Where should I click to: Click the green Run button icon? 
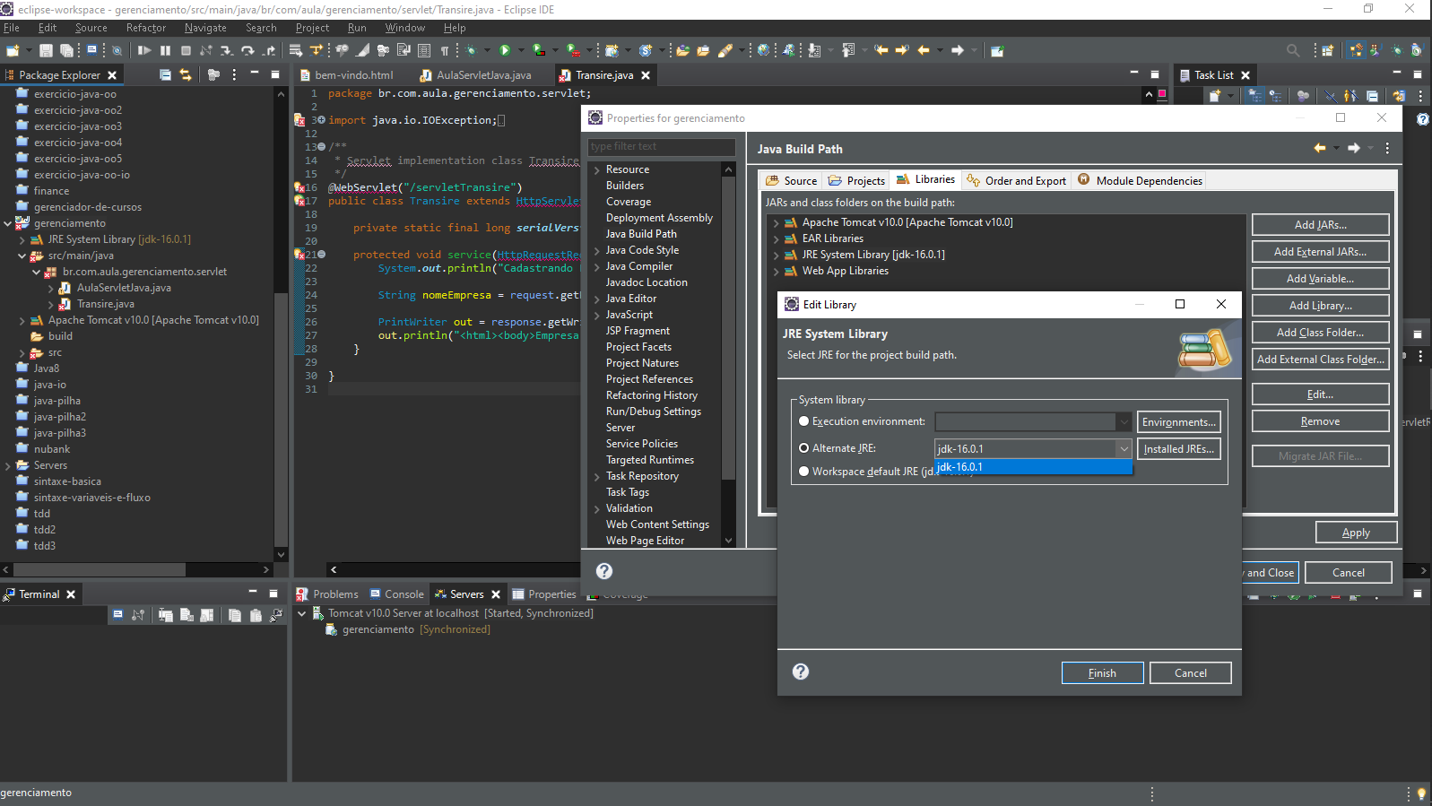(505, 51)
